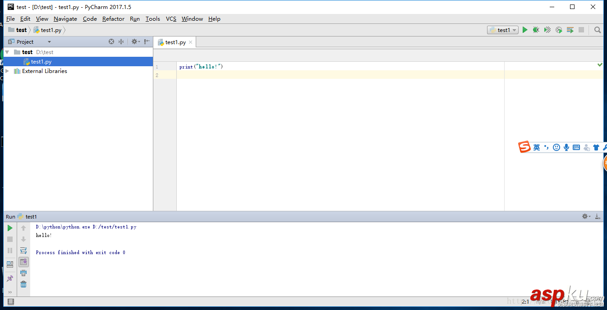Image resolution: width=607 pixels, height=310 pixels.
Task: Collapse the test project folder
Action: pos(7,52)
